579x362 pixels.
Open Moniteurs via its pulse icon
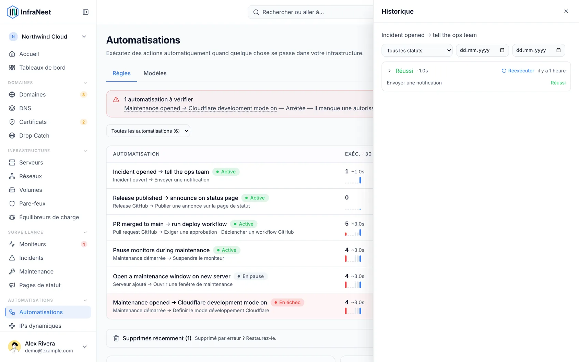pyautogui.click(x=12, y=244)
